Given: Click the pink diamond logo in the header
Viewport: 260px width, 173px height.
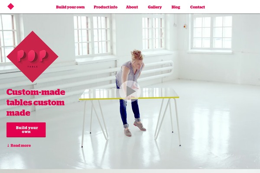Looking at the screenshot, I should point(11,6).
